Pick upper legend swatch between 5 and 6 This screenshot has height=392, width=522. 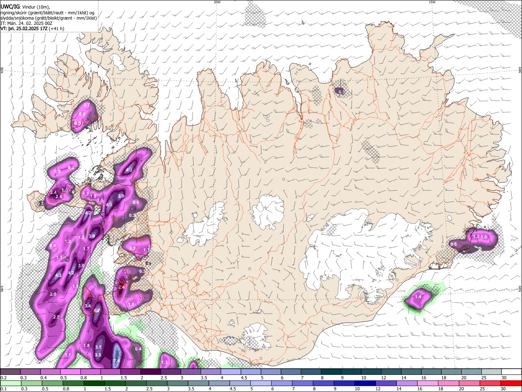click(271, 372)
